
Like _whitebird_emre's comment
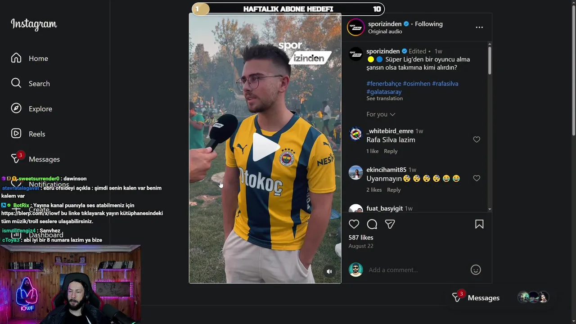coord(477,139)
